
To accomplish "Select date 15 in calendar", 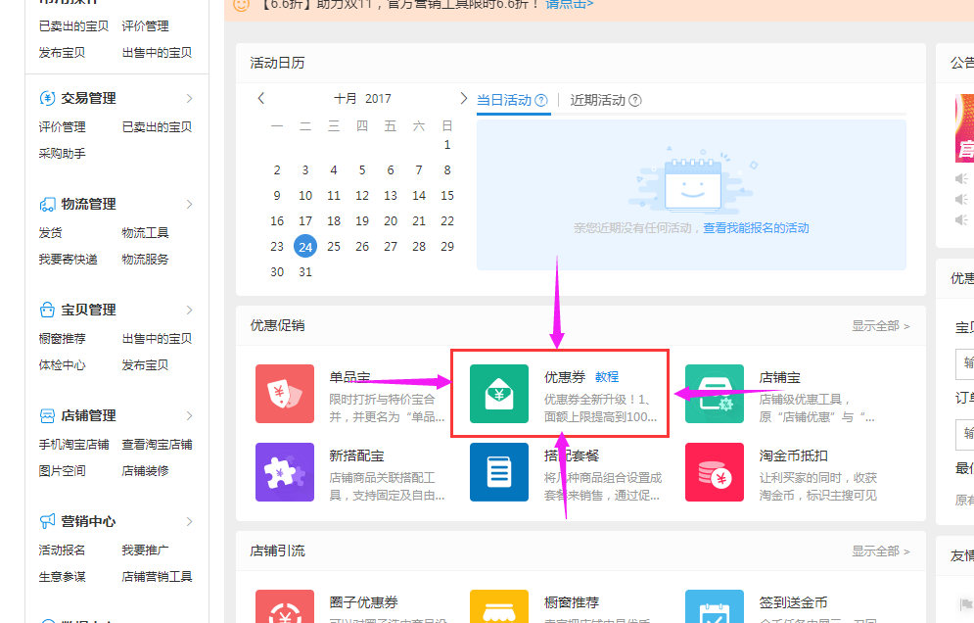I will click(447, 195).
